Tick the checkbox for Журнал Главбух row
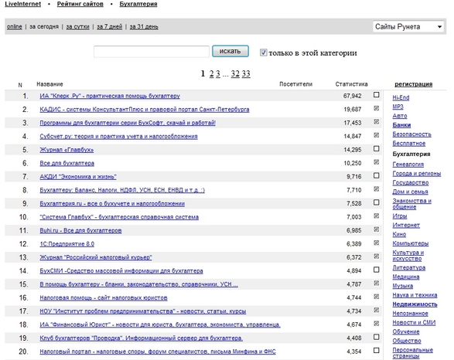 (x=376, y=148)
